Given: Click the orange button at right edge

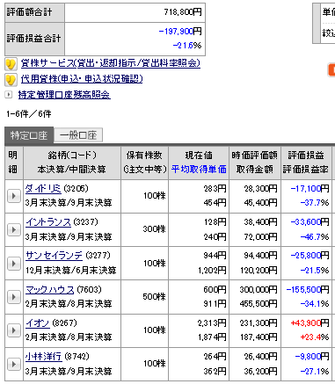Looking at the screenshot, I should pyautogui.click(x=331, y=69).
